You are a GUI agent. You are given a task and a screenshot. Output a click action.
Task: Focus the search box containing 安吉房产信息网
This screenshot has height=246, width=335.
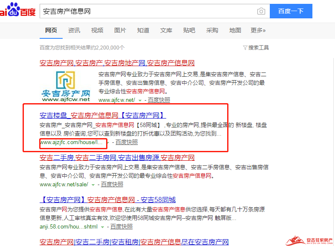(x=155, y=11)
